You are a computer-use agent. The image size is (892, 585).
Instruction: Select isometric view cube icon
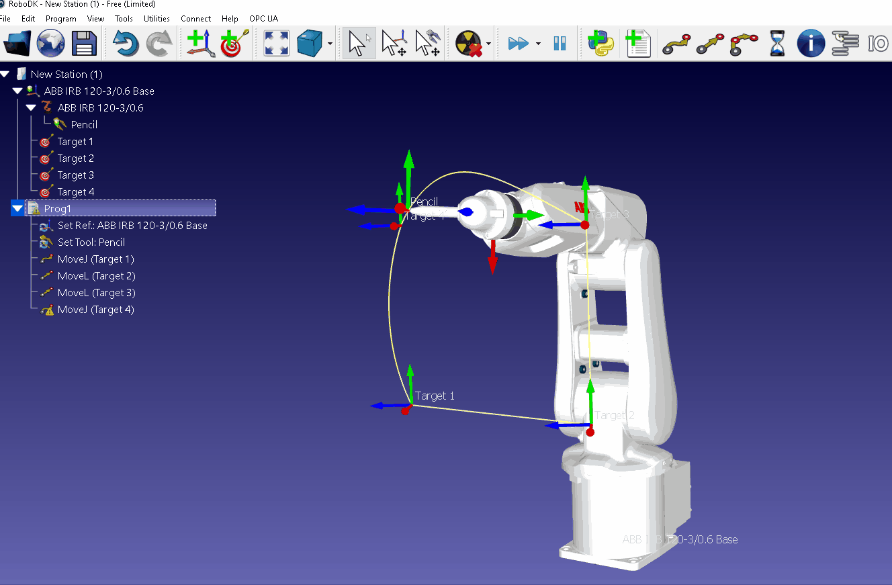pyautogui.click(x=310, y=44)
